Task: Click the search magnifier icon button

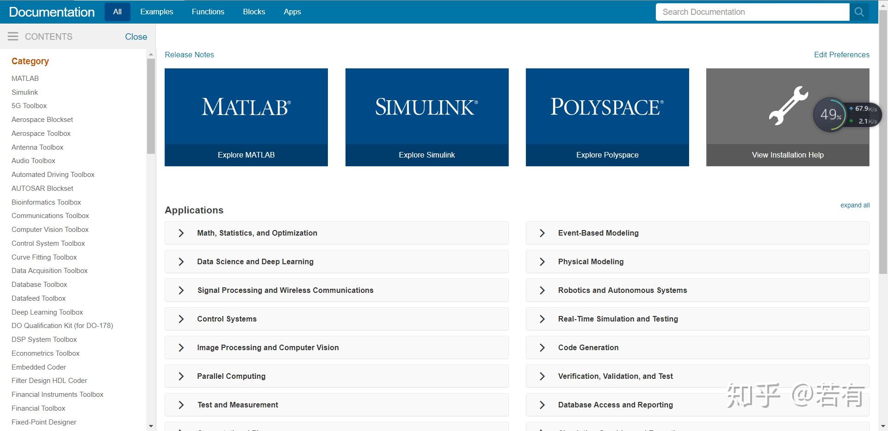Action: pos(859,12)
